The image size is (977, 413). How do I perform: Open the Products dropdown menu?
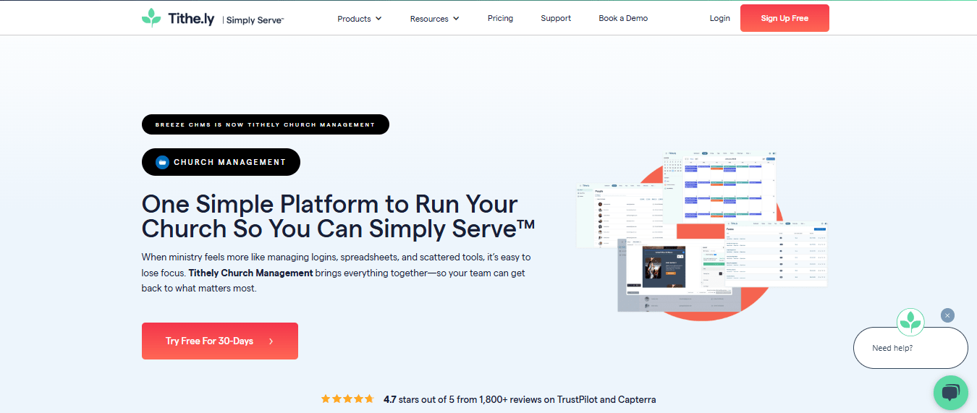point(360,19)
